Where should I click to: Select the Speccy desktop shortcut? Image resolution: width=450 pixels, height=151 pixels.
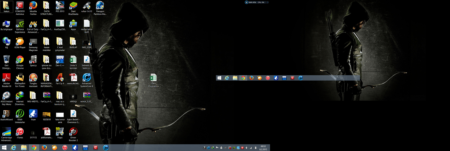pyautogui.click(x=33, y=61)
